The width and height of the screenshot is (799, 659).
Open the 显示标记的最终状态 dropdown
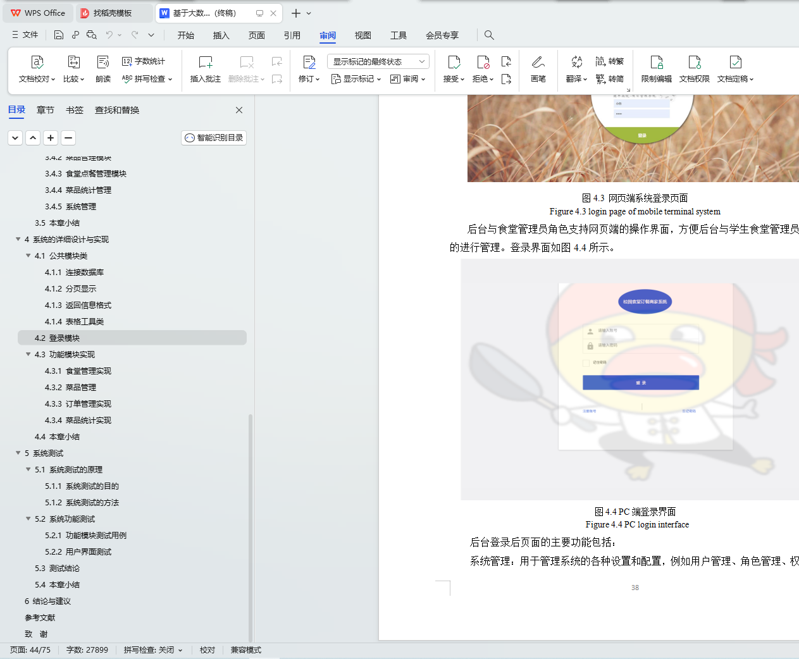pos(378,61)
